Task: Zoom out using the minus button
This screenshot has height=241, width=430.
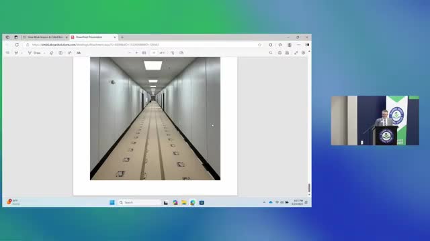Action: click(130, 53)
